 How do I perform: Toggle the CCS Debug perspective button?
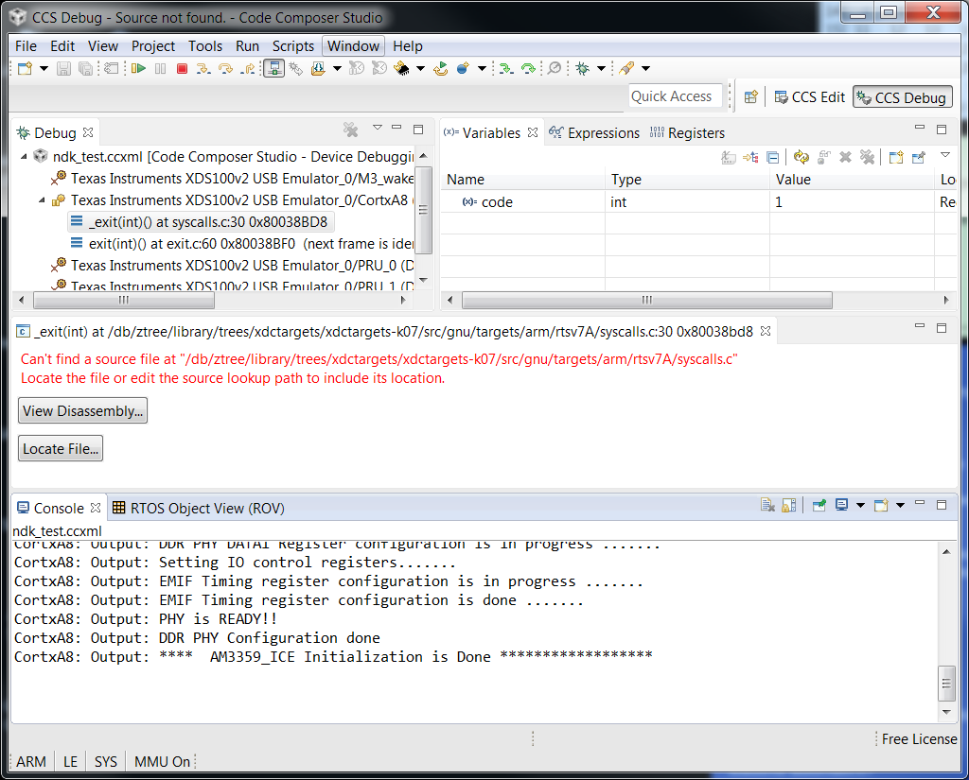tap(902, 97)
